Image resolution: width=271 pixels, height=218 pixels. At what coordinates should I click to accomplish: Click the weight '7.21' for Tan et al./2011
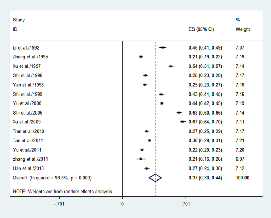pyautogui.click(x=240, y=141)
